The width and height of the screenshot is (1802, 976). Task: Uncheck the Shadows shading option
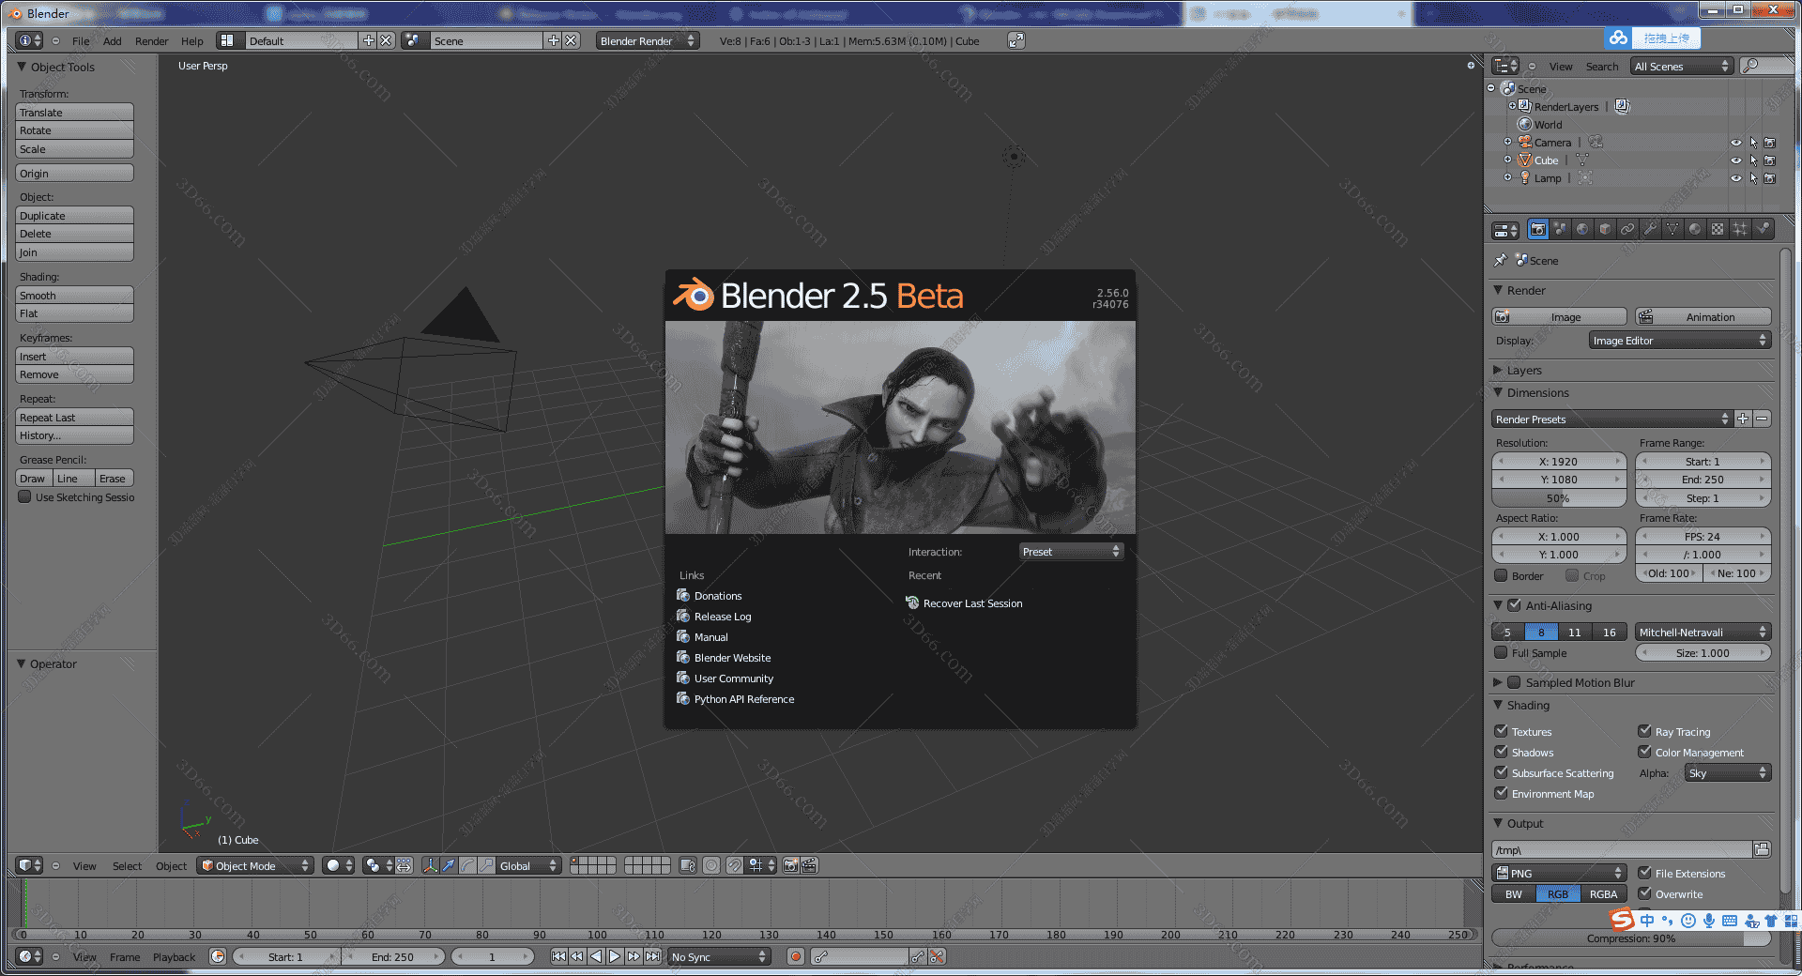tap(1501, 752)
